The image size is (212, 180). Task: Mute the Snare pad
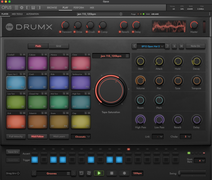pos(67,113)
